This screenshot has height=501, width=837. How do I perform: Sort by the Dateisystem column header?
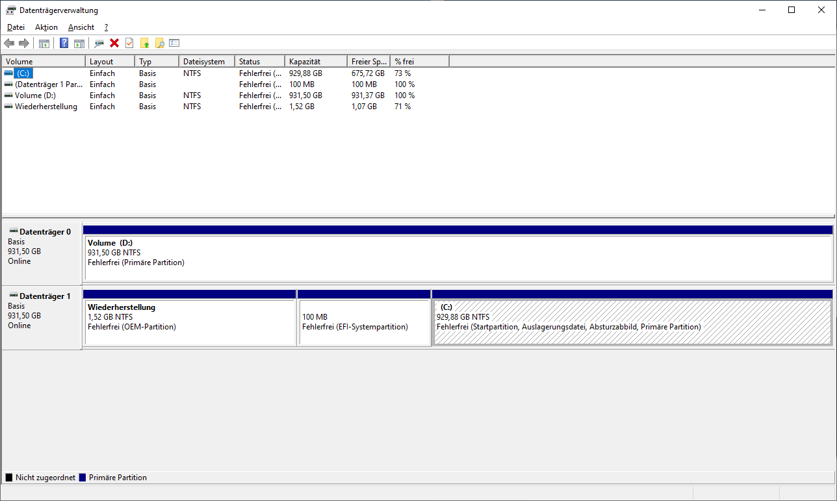[207, 62]
